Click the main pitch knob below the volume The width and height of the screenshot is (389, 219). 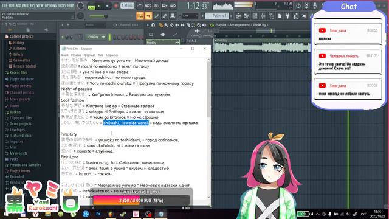(x=80, y=16)
